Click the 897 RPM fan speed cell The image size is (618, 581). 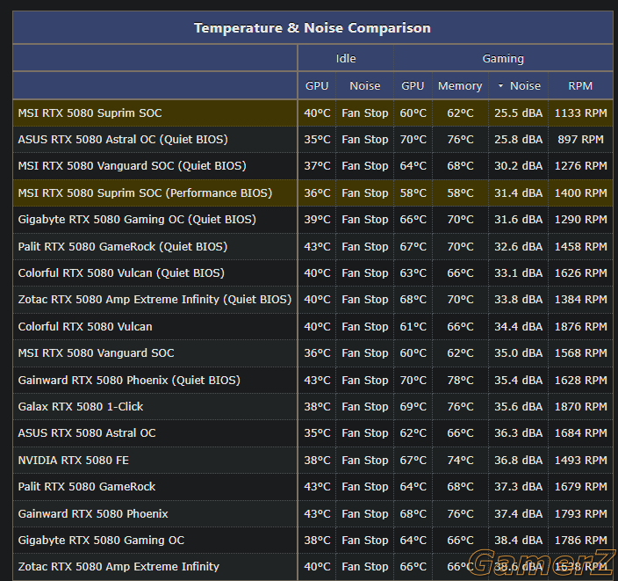click(580, 140)
